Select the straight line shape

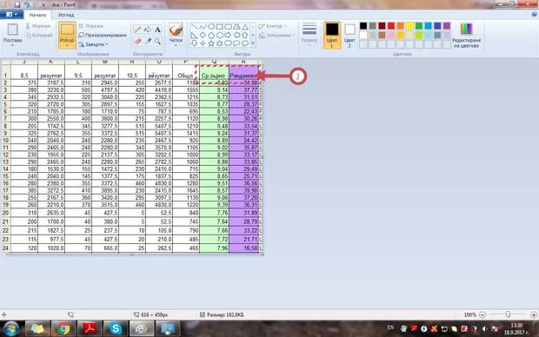pos(194,26)
